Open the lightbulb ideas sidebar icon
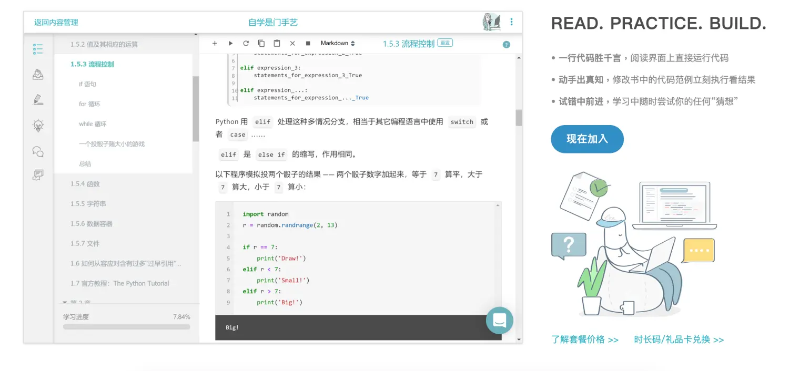789x371 pixels. point(38,126)
